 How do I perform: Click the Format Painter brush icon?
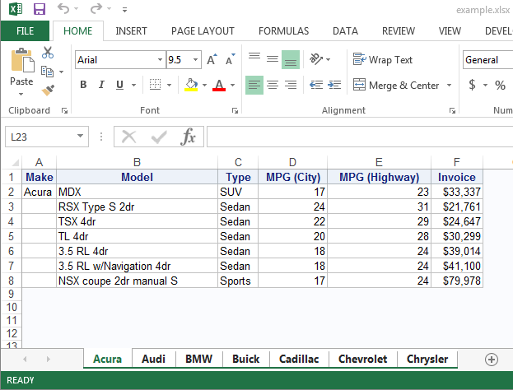click(48, 90)
